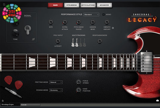Viewport: 160px width, 108px height.
Task: Click the FORCE STRING knob
Action: [x=79, y=82]
